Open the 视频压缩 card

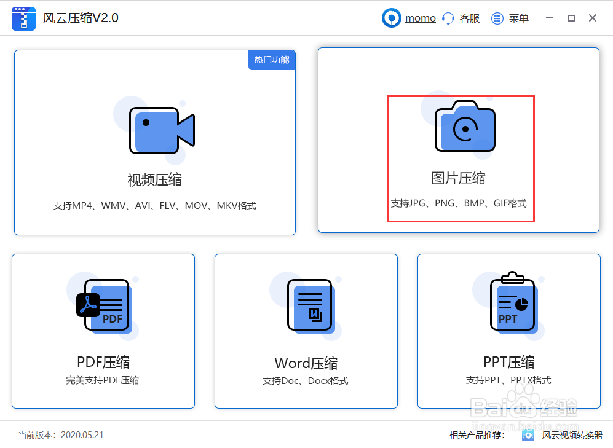[x=155, y=143]
